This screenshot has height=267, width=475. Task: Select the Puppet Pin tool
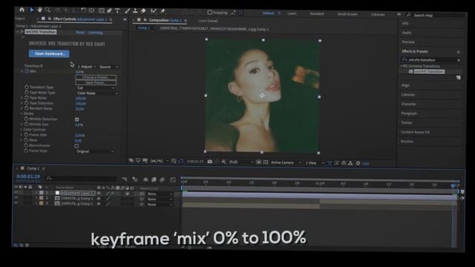163,11
